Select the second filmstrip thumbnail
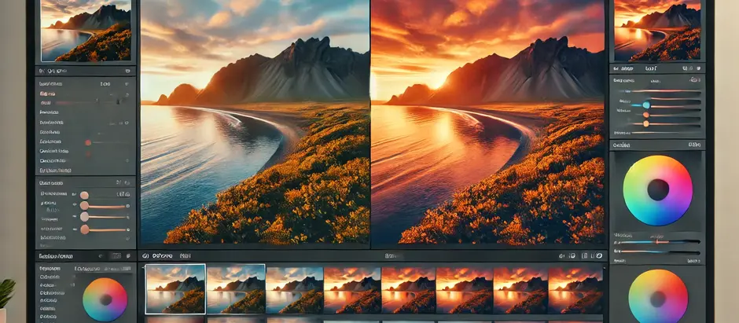The height and width of the screenshot is (323, 739). (236, 289)
